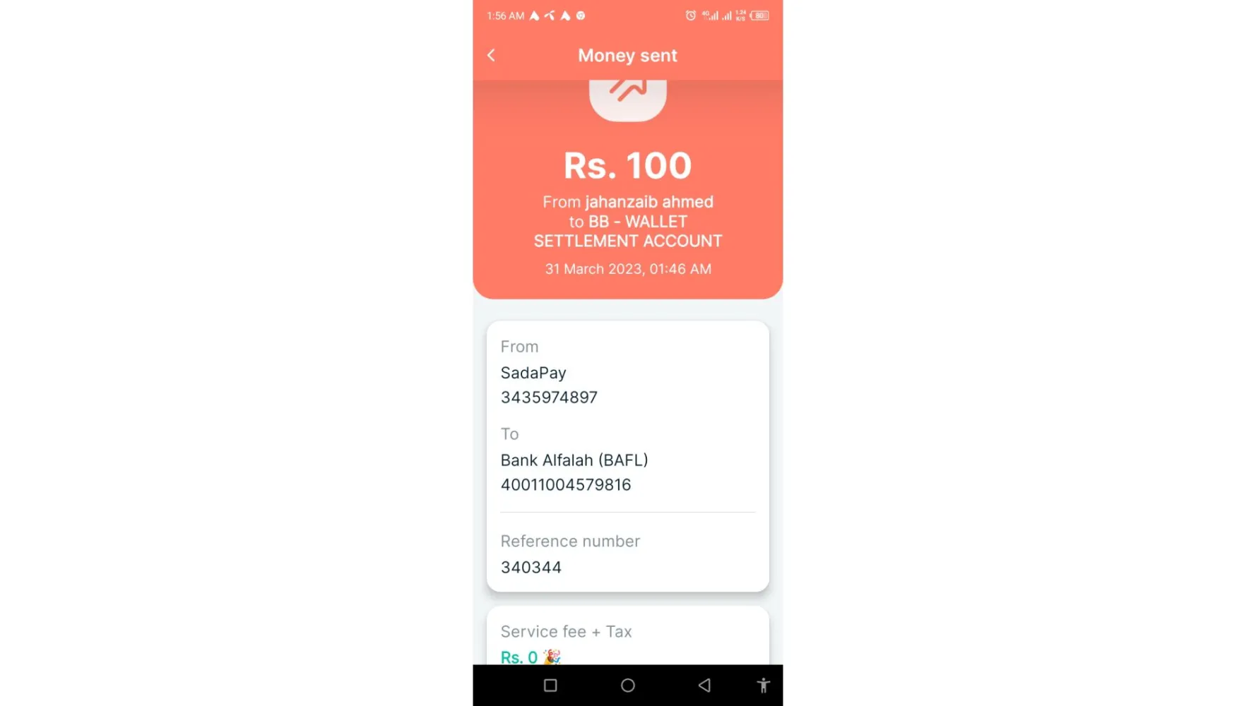This screenshot has width=1256, height=706.
Task: Tap the transaction date 31 March 2023
Action: [593, 269]
